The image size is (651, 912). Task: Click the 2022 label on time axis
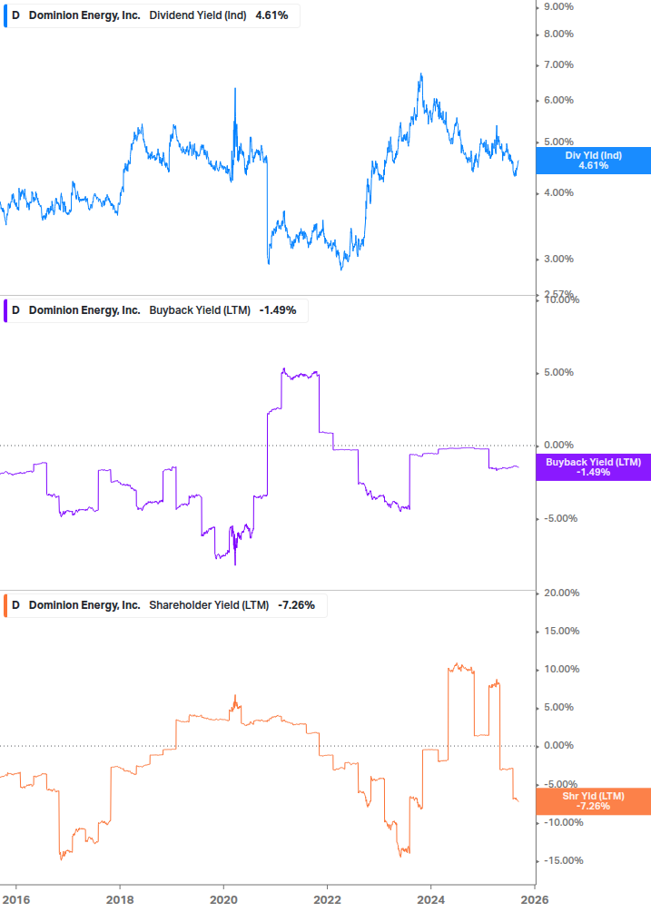(x=327, y=900)
